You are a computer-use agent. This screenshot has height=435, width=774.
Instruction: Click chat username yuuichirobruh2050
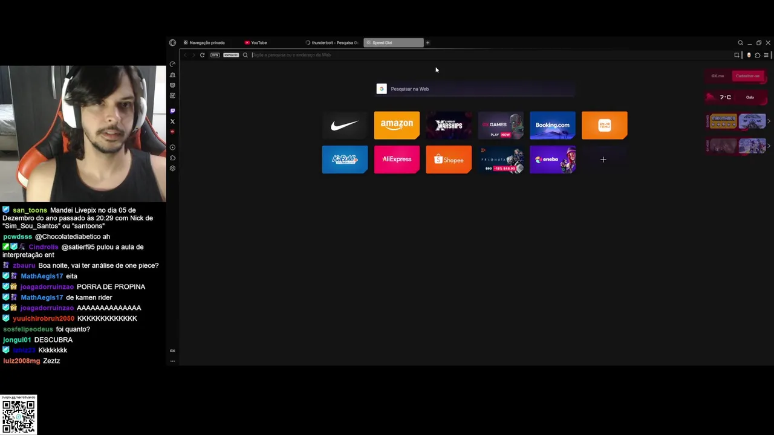(44, 318)
